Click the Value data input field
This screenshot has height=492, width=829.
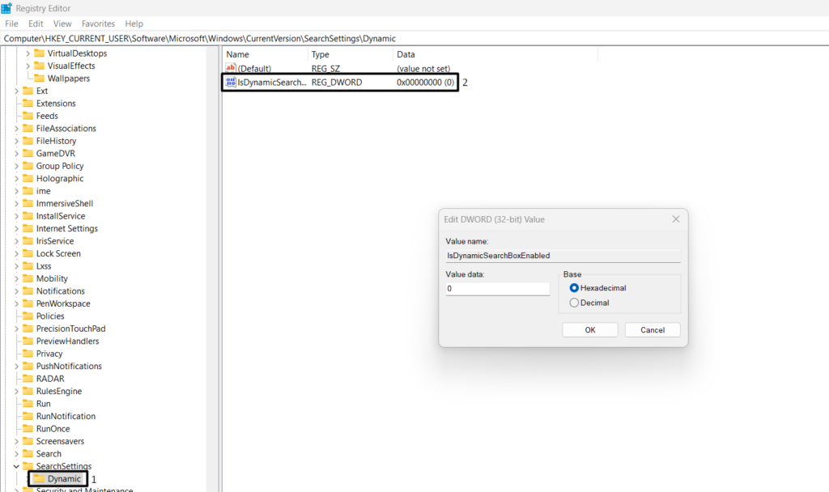pos(498,289)
